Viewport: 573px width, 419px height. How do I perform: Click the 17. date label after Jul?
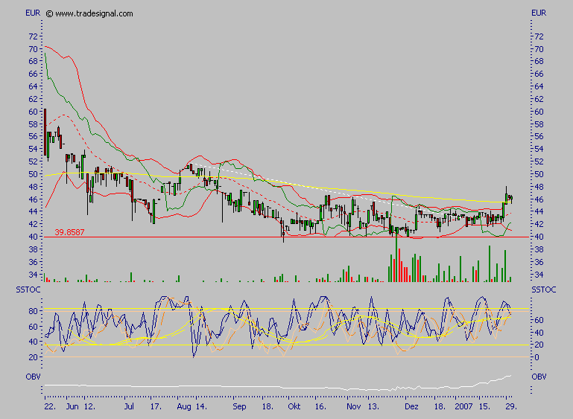coord(156,406)
